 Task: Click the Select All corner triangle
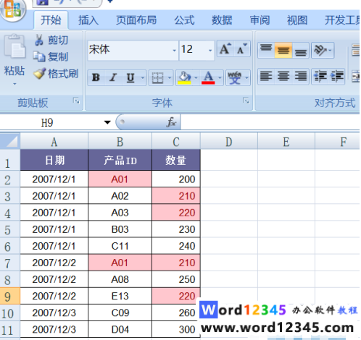10,141
